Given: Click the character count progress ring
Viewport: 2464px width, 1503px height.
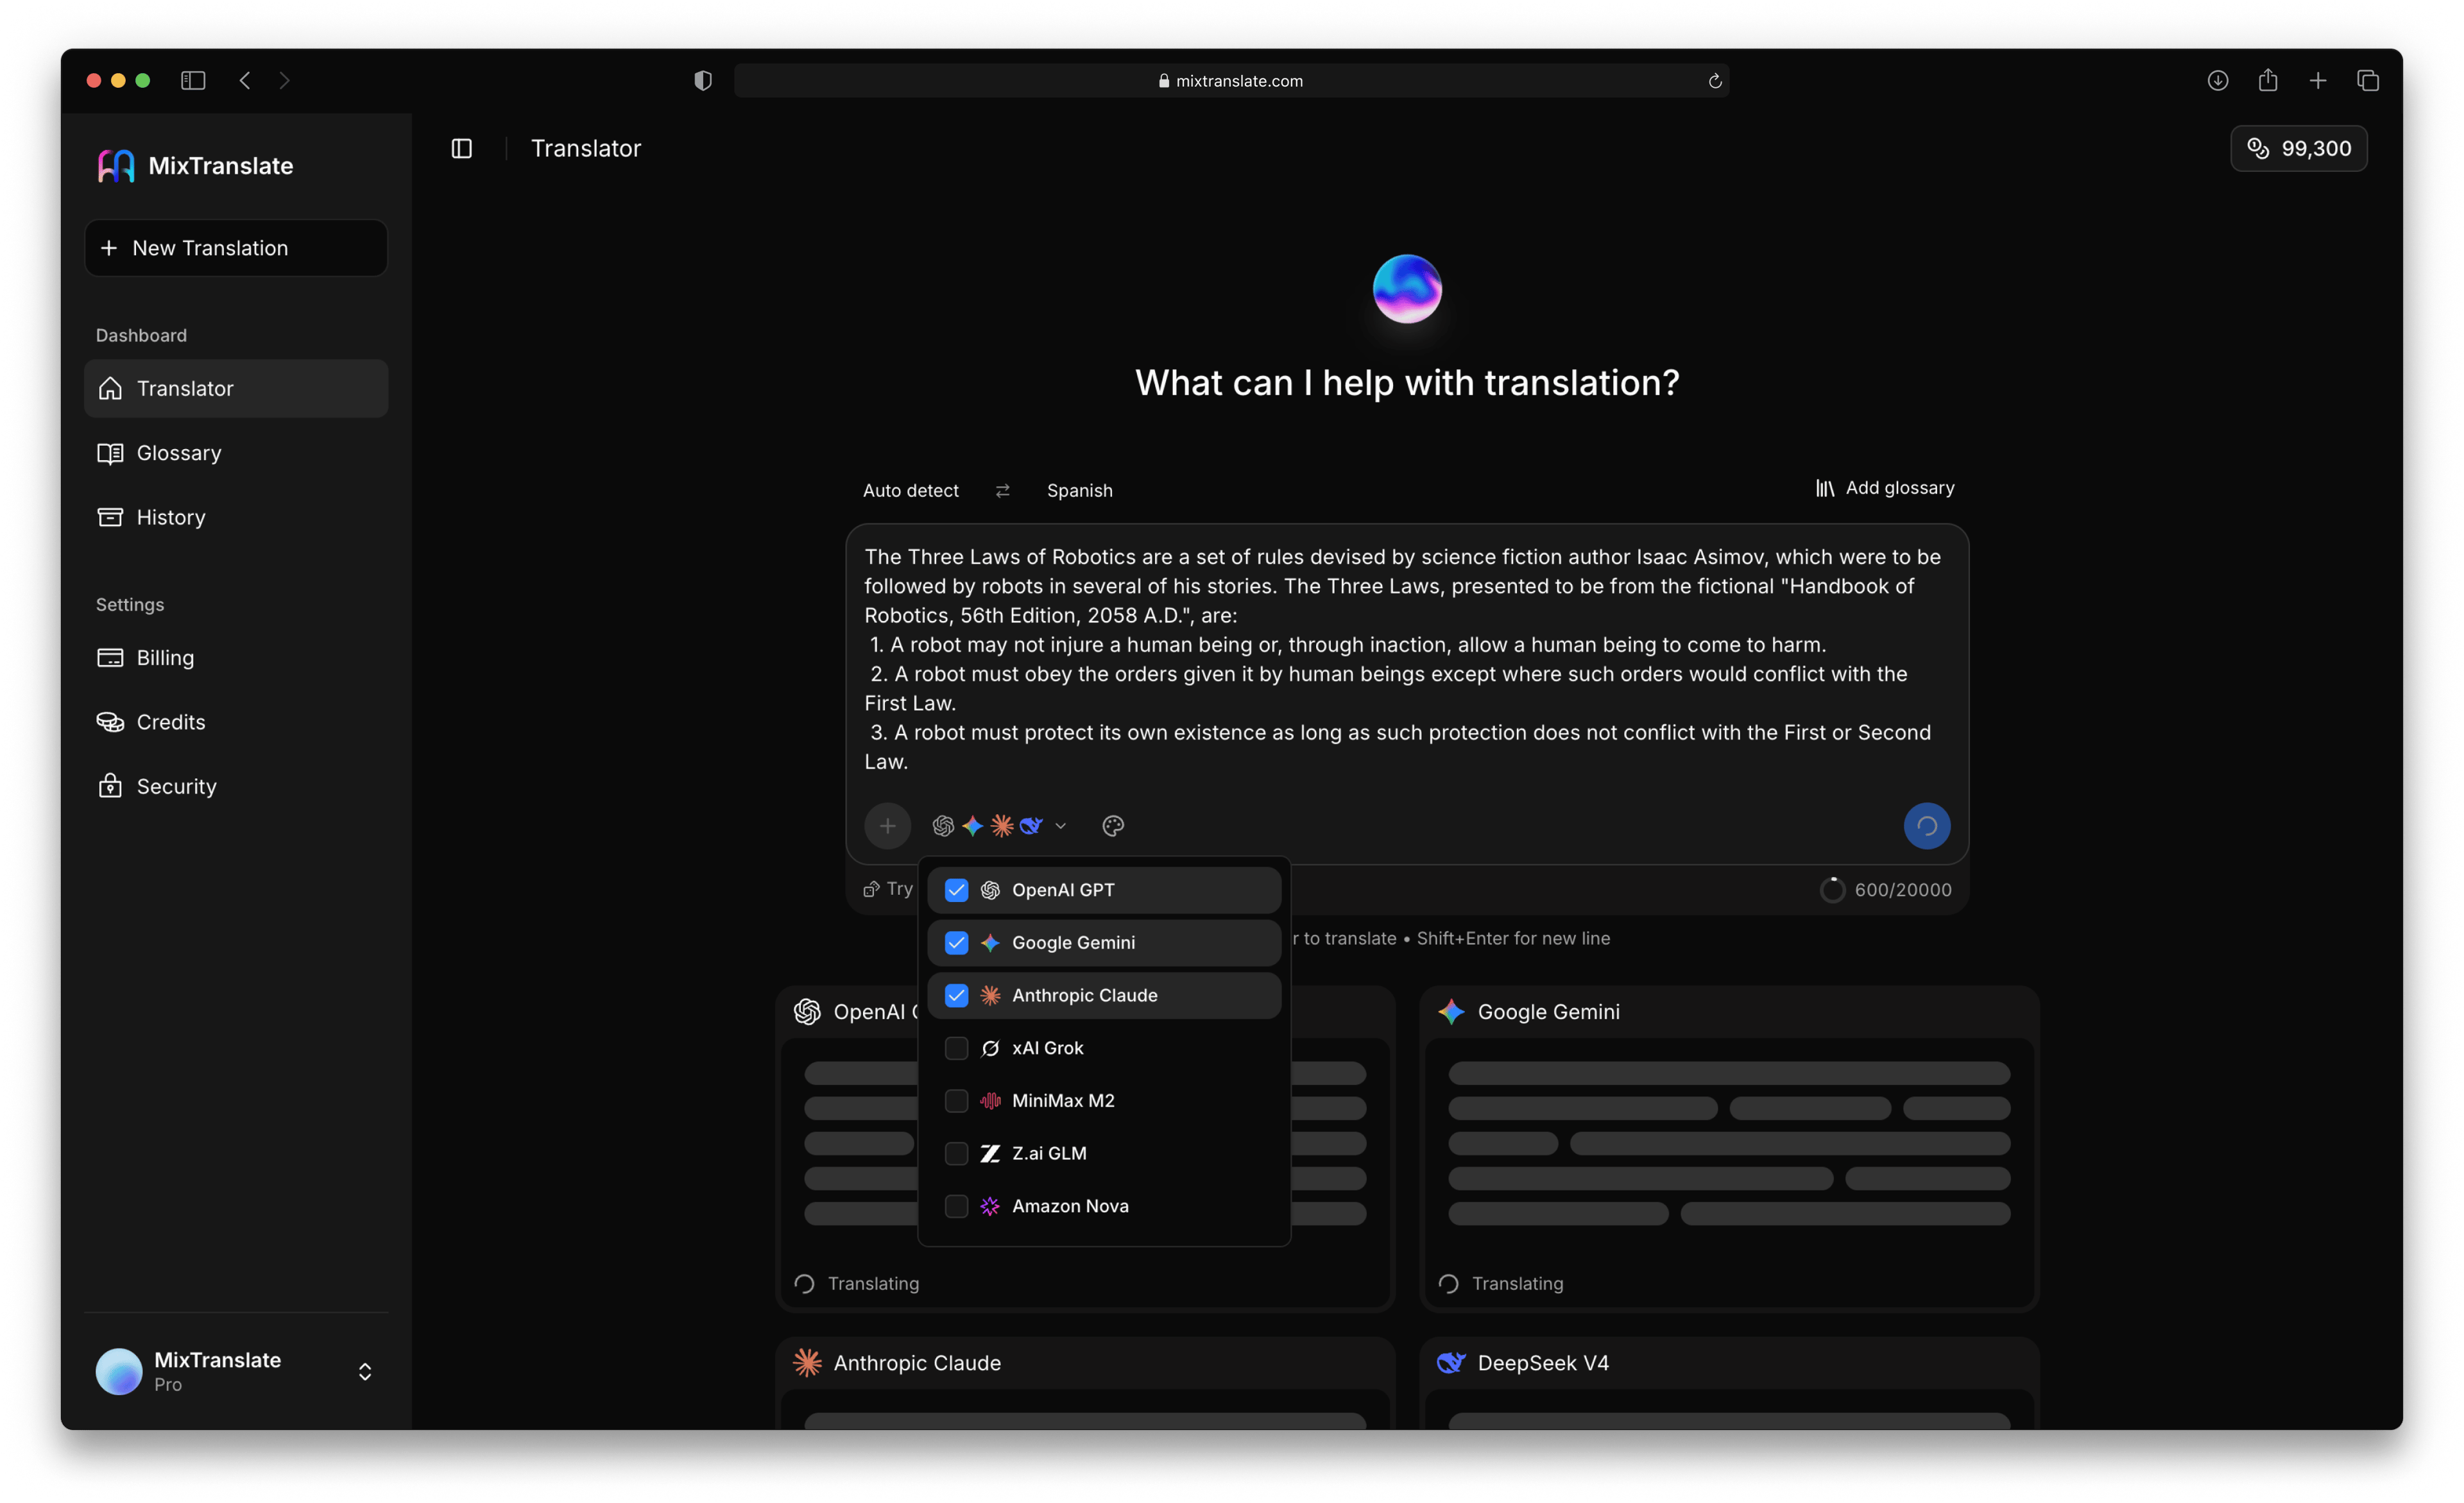Looking at the screenshot, I should [x=1832, y=890].
